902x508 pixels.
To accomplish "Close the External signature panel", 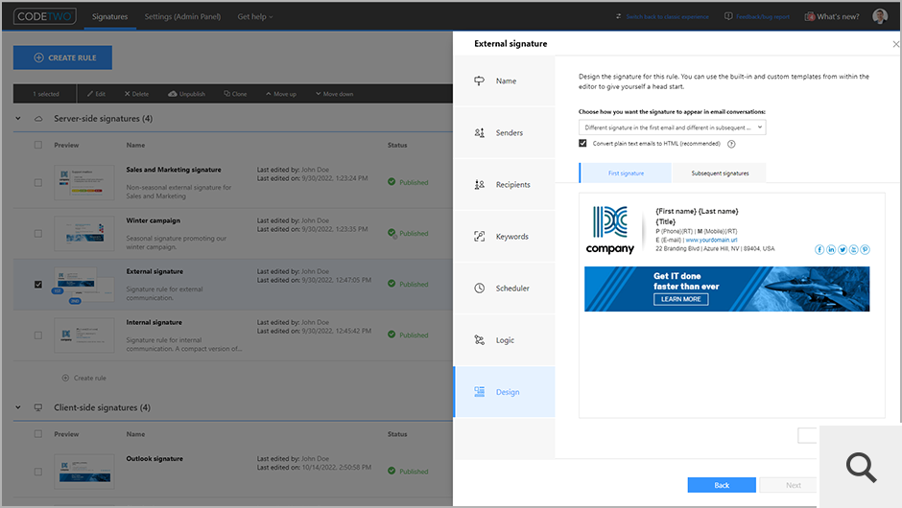I will (x=895, y=44).
